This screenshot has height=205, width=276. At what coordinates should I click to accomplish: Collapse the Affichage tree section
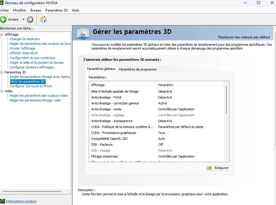pos(2,35)
